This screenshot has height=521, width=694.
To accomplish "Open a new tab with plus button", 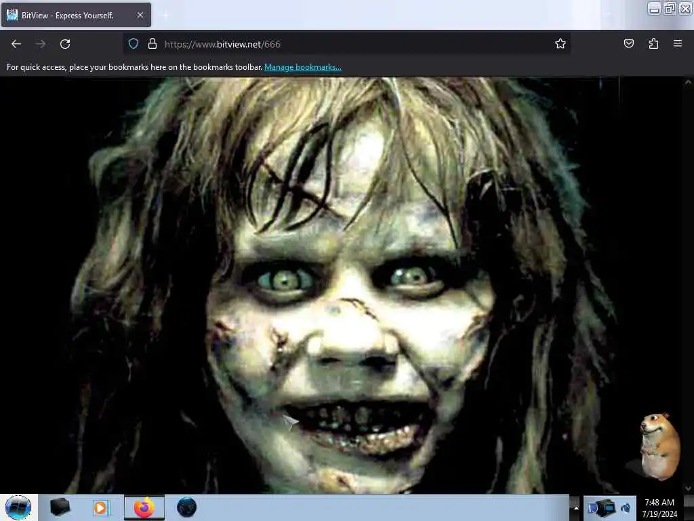I will 165,15.
